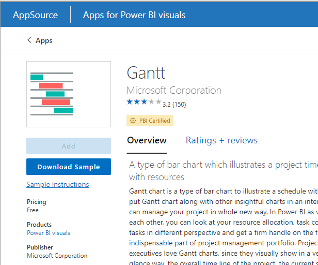Click the back chevron next to Apps
Image resolution: width=318 pixels, height=265 pixels.
point(29,40)
